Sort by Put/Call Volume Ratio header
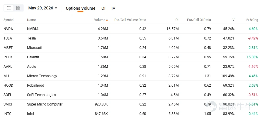Viewport: 259px width, 117px height. pyautogui.click(x=130, y=20)
